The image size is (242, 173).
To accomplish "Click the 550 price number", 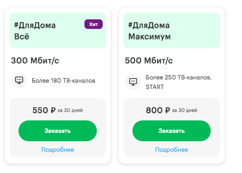I will click(40, 110).
